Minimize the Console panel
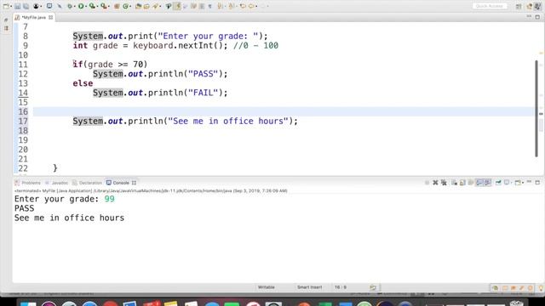545x306 pixels. click(529, 182)
